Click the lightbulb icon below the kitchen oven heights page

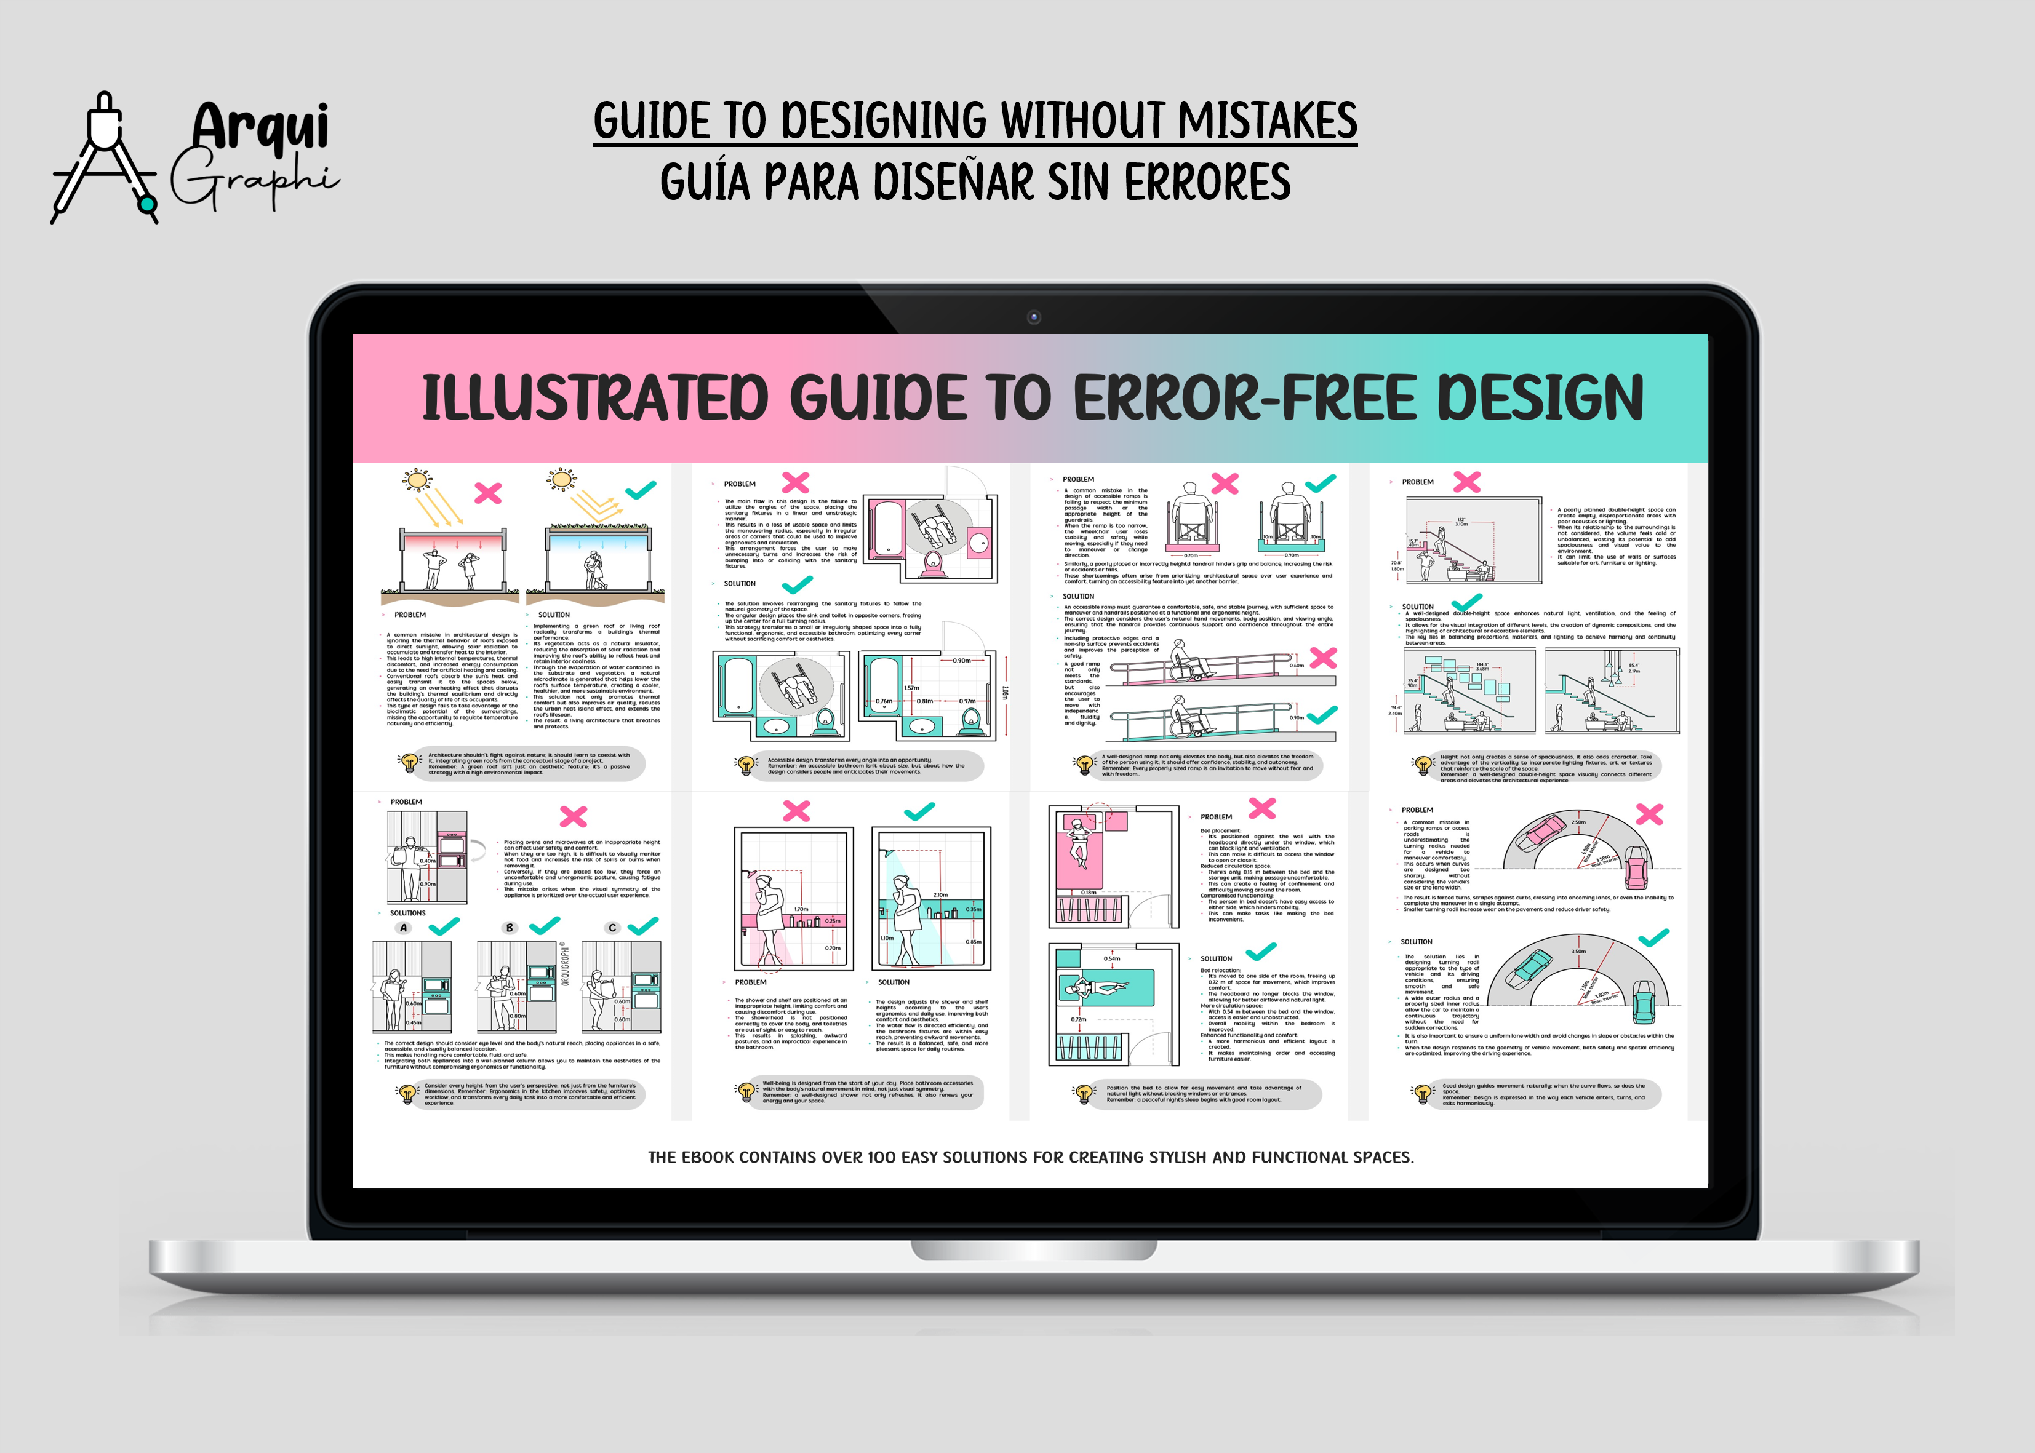407,1093
